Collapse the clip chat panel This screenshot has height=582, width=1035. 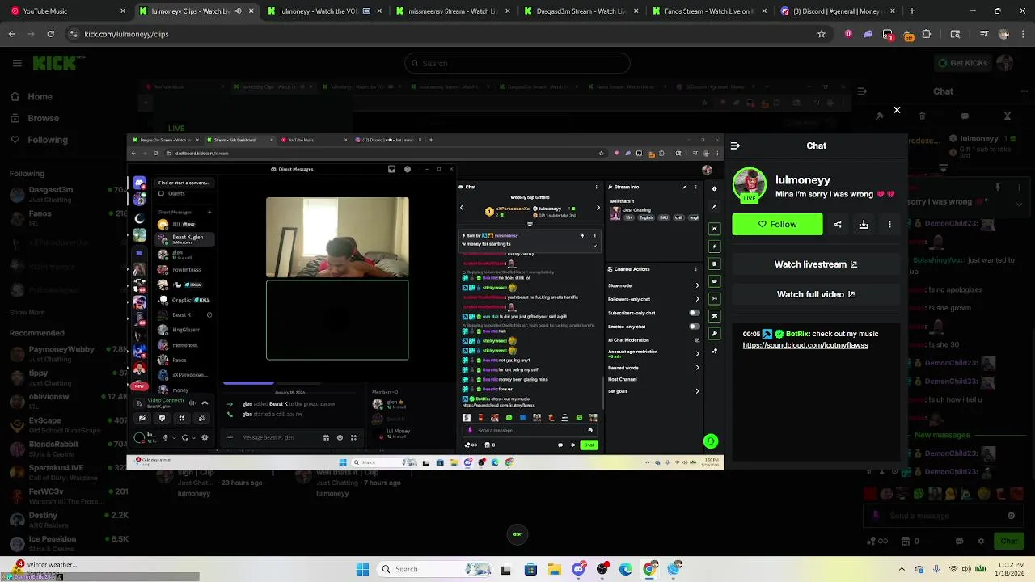point(735,146)
